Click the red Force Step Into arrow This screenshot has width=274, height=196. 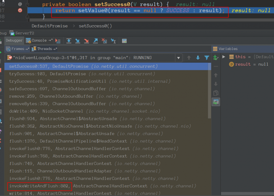coord(86,41)
